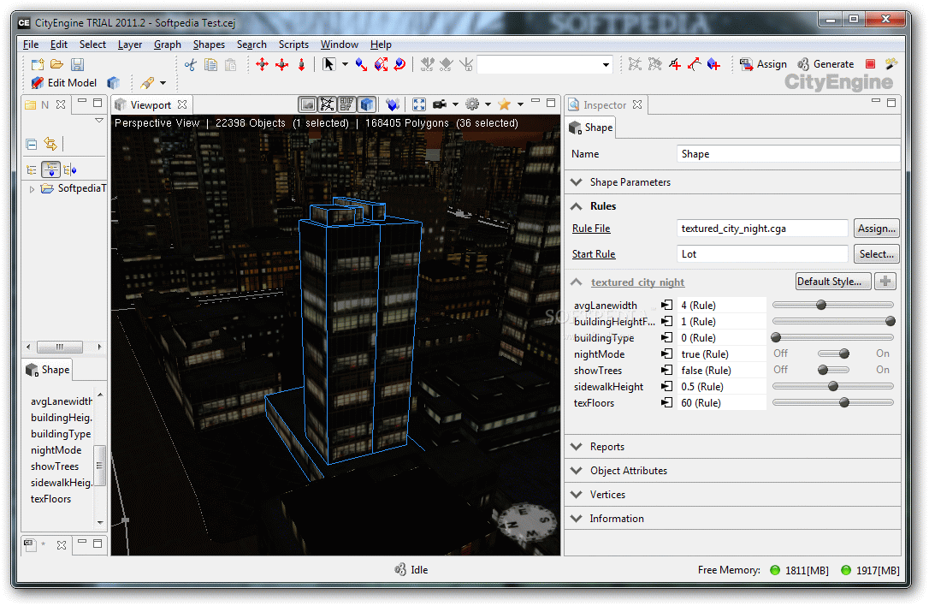Select the four-arrow pan navigation tool

pos(262,65)
